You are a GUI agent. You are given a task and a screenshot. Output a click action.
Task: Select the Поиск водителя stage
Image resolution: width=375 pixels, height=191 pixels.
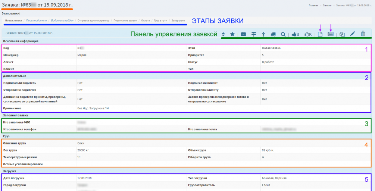pos(36,21)
